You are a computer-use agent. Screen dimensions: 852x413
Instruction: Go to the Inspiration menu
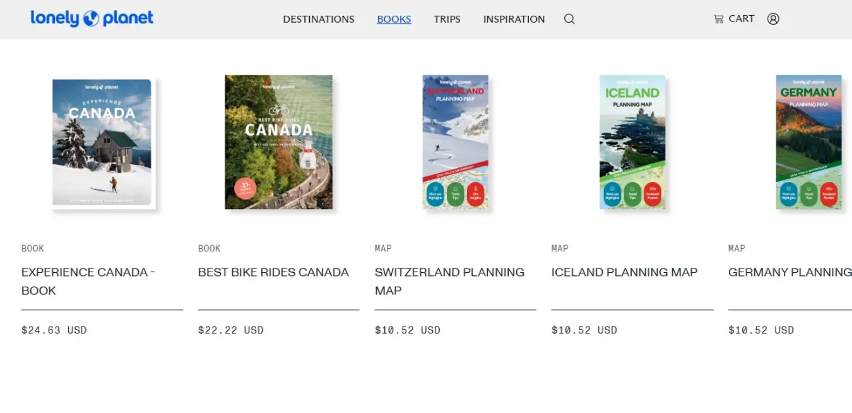(x=514, y=19)
